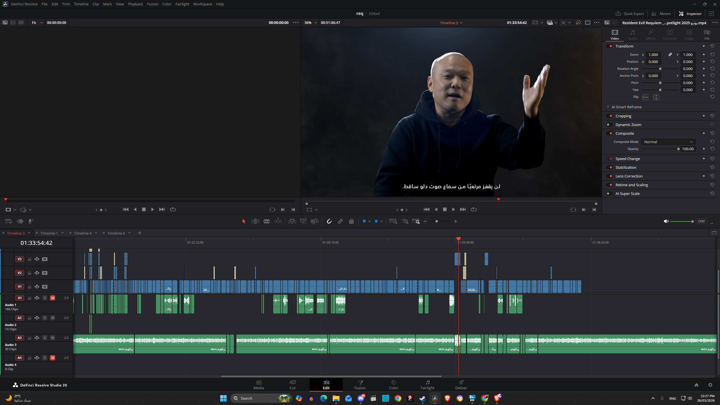Open the Fairlight menu
Image resolution: width=720 pixels, height=405 pixels.
point(182,4)
